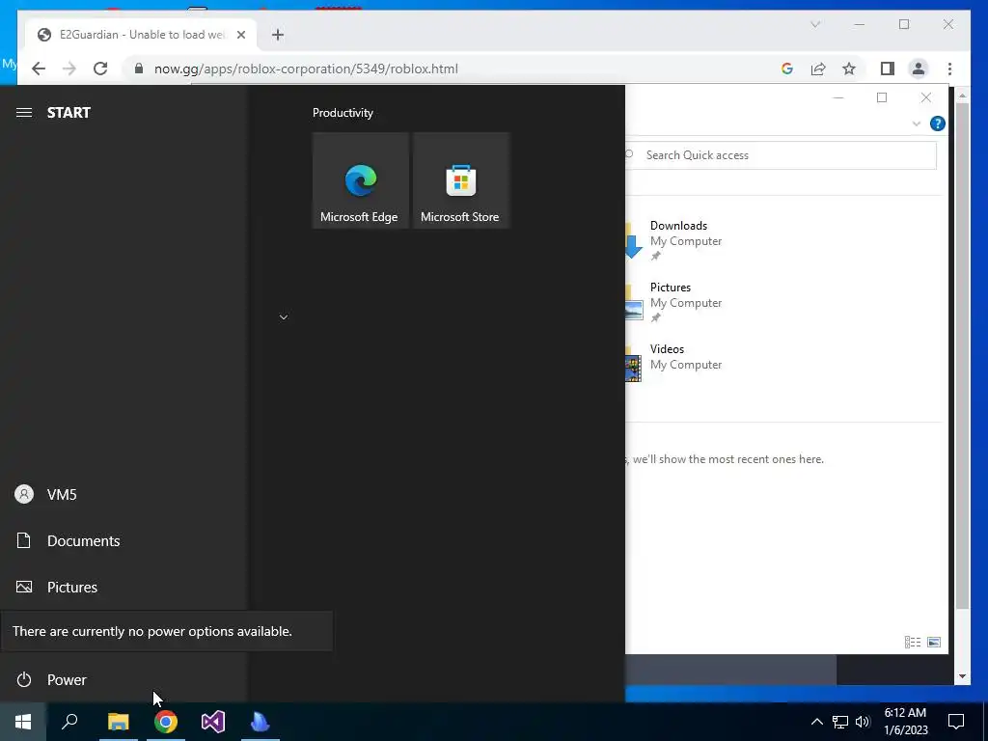This screenshot has height=741, width=988.
Task: Open a new Chrome tab
Action: pos(278,35)
